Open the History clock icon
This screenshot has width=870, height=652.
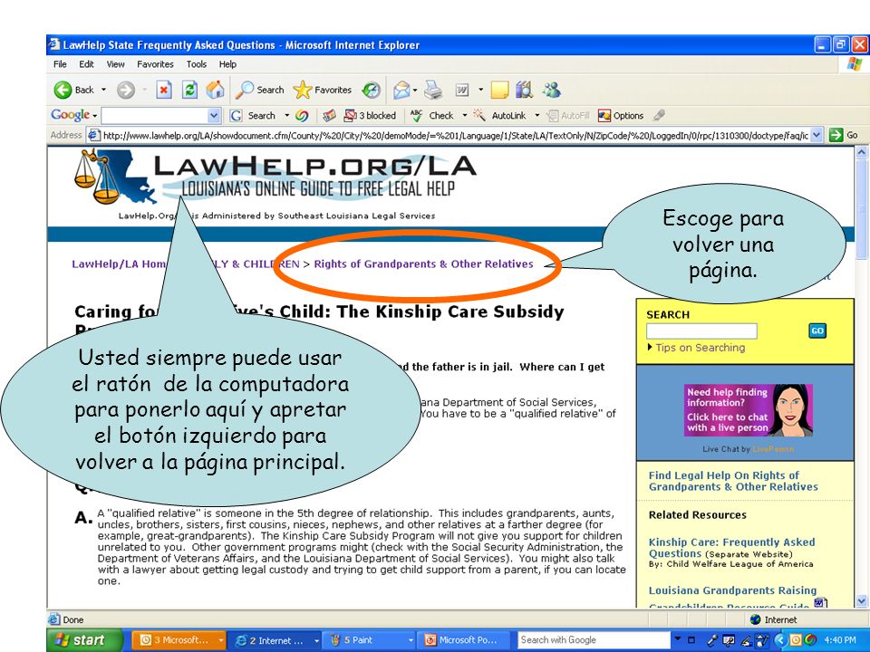coord(372,90)
